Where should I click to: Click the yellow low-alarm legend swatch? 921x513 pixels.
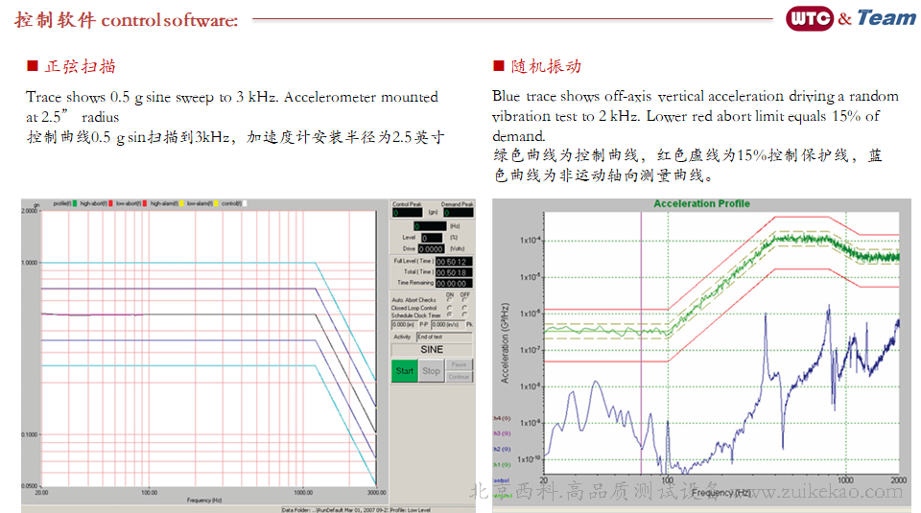(x=216, y=203)
